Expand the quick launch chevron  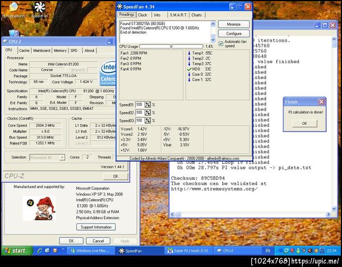pos(63,249)
